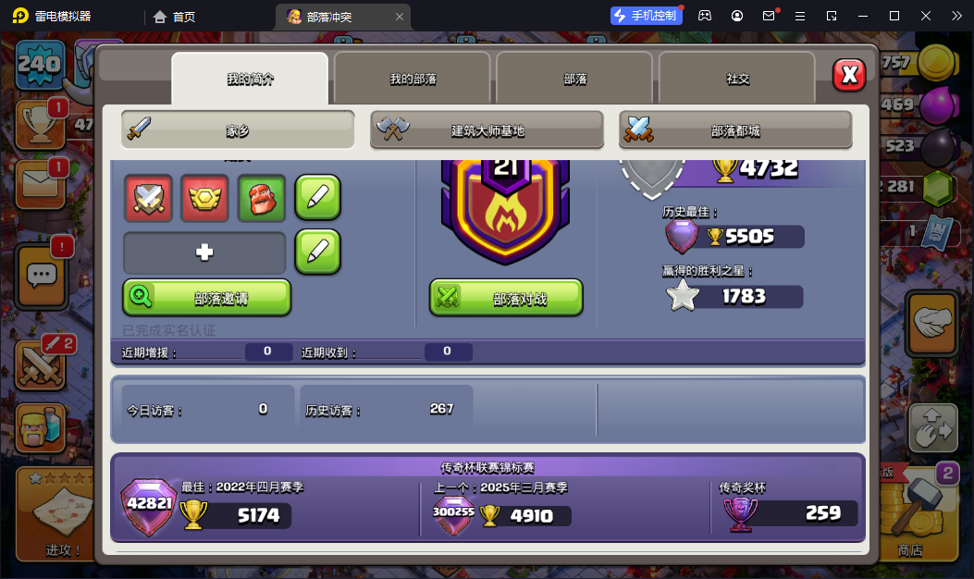Click the gold trophy clan label icon
Image resolution: width=974 pixels, height=579 pixels.
205,198
